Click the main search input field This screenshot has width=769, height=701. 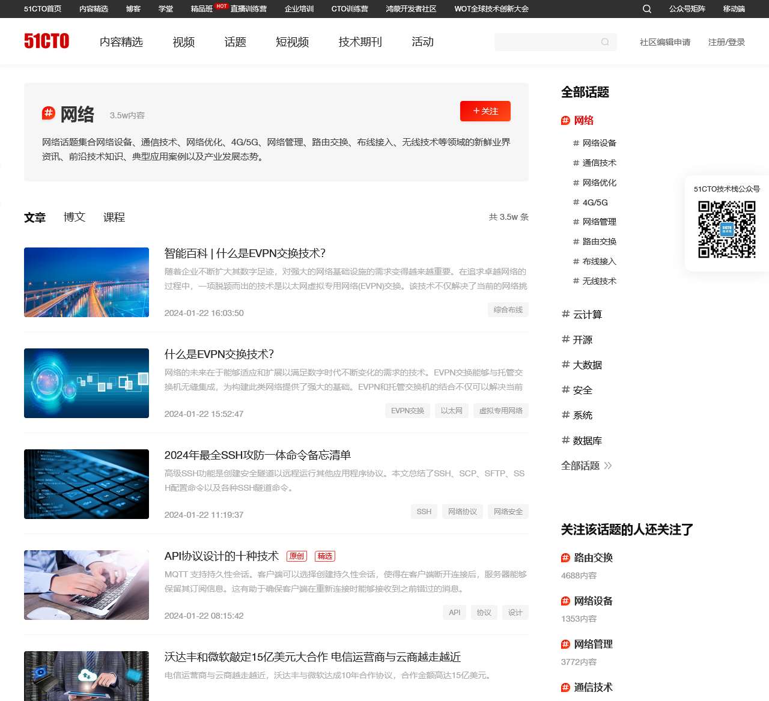(546, 42)
